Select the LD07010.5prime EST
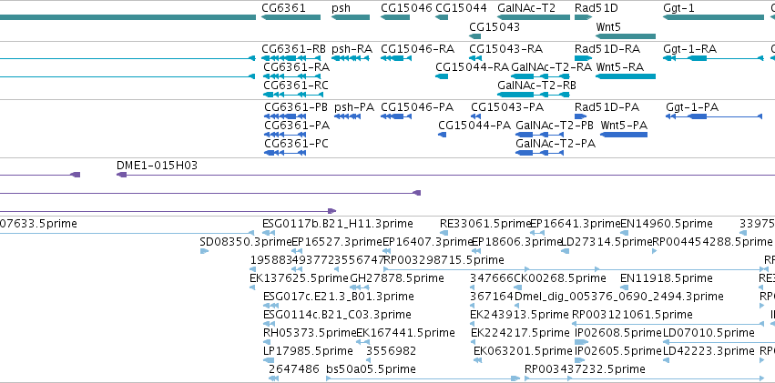The width and height of the screenshot is (775, 383). [x=719, y=343]
